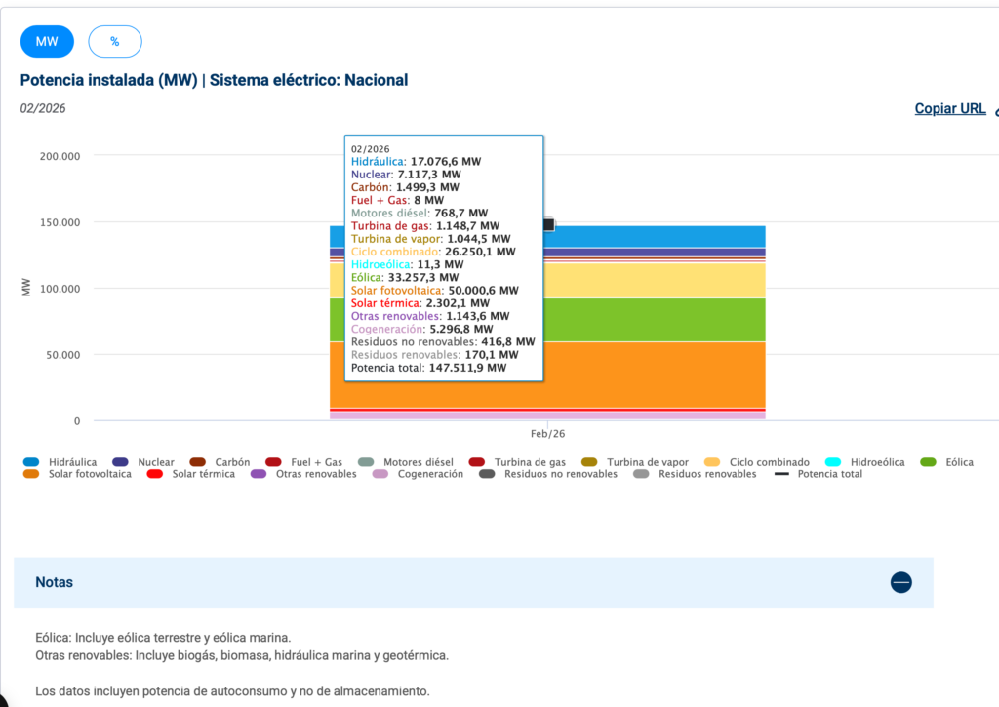Image resolution: width=999 pixels, height=707 pixels.
Task: Switch the chart to percentage view
Action: click(x=115, y=41)
